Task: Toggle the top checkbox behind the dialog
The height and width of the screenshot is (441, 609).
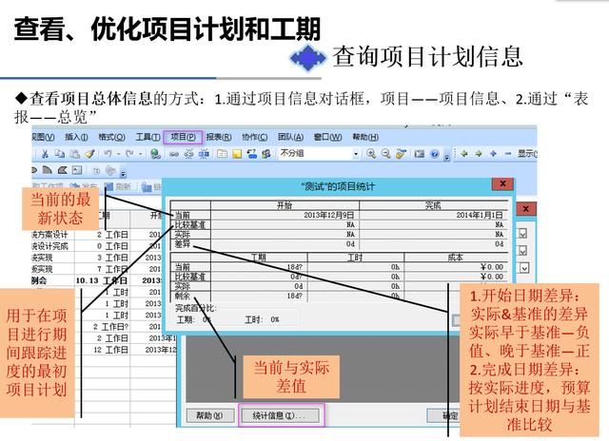Action: click(522, 233)
